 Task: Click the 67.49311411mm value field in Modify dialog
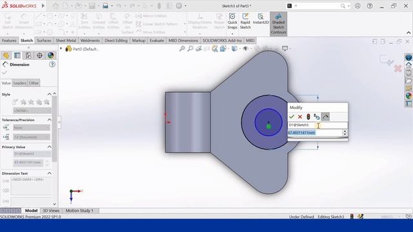coord(315,133)
